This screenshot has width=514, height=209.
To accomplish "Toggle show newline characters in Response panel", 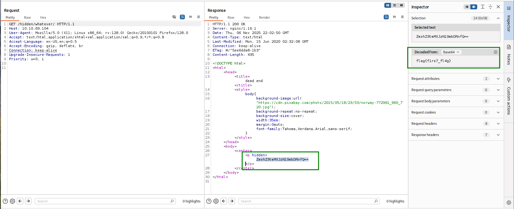I will click(x=394, y=17).
